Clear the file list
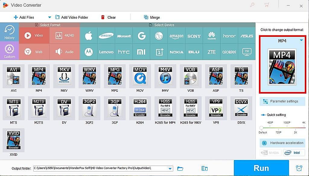This screenshot has width=309, height=176. pyautogui.click(x=108, y=17)
